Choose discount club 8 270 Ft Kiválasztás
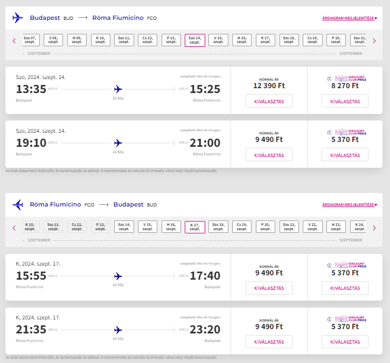This screenshot has height=363, width=390. pyautogui.click(x=345, y=101)
